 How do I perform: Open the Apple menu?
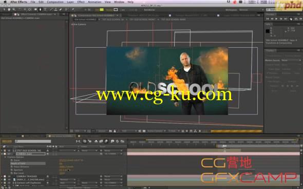coord(5,2)
